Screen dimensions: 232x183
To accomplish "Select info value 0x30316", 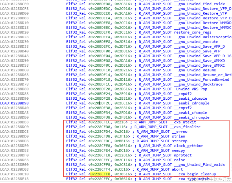I will [x=122, y=146].
